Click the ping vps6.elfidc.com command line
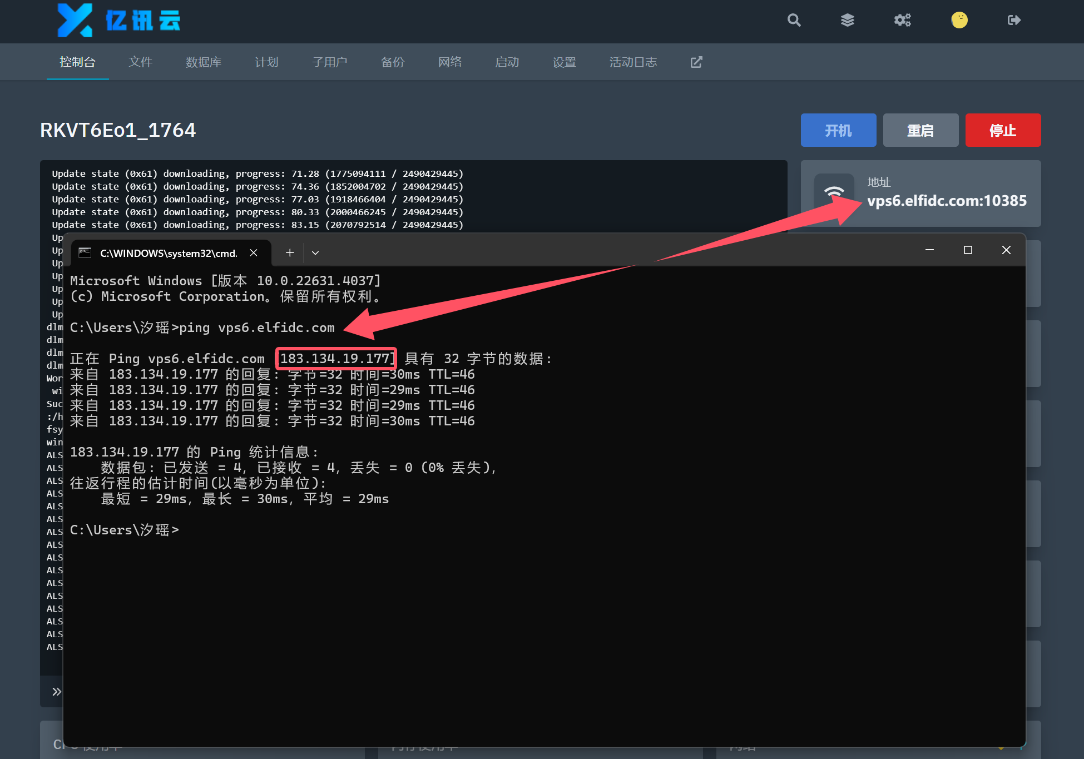 (x=202, y=328)
